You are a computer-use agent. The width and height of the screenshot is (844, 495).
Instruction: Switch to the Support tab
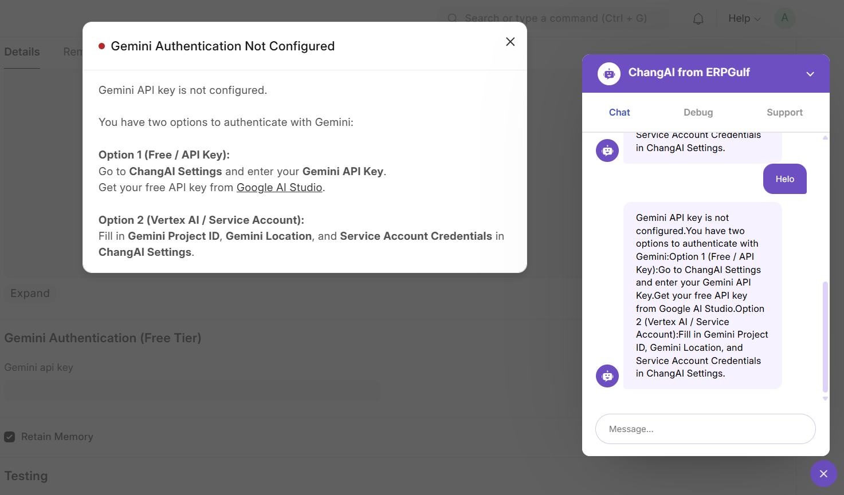pos(784,113)
